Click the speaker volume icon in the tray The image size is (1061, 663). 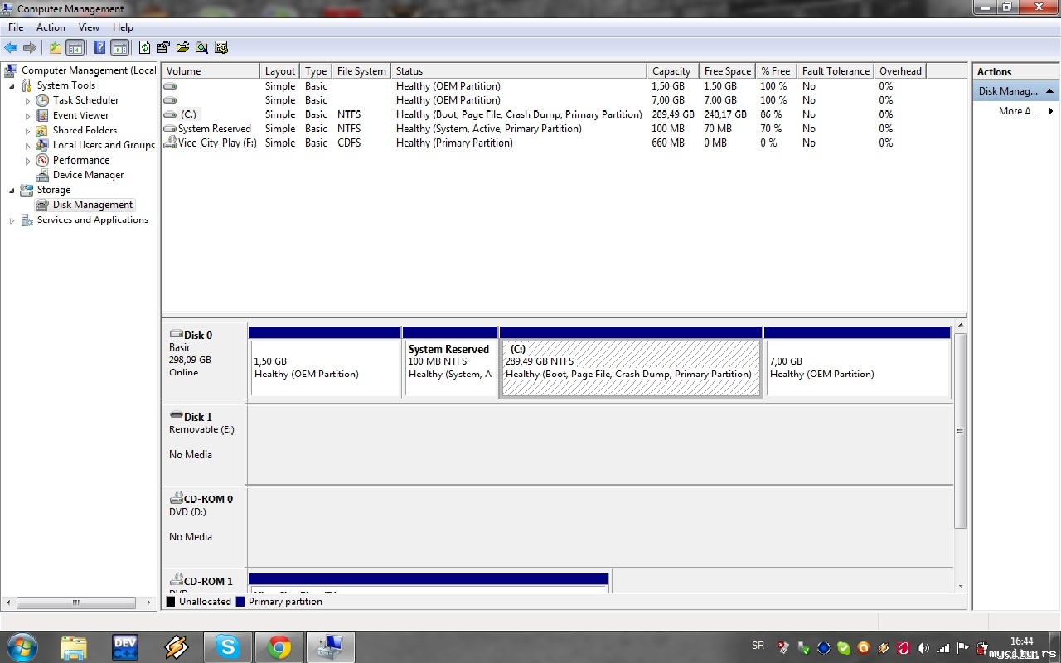click(x=923, y=648)
